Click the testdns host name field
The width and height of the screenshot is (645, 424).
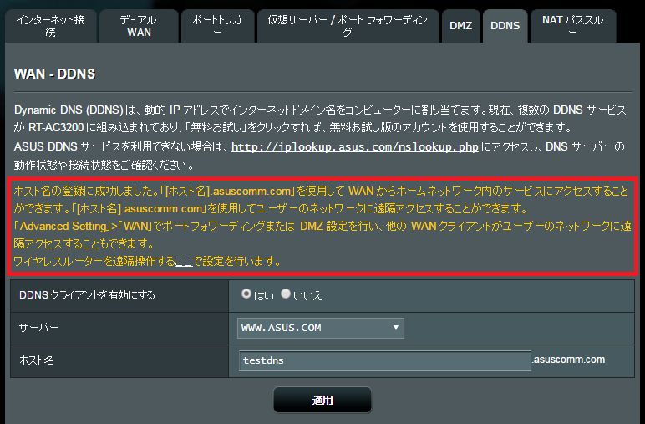384,360
